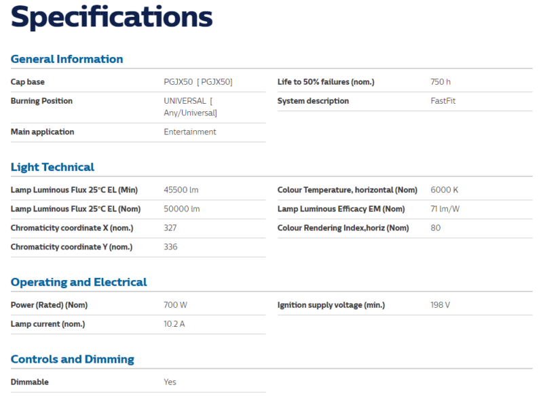
Task: Click the Cap base label
Action: [x=28, y=82]
